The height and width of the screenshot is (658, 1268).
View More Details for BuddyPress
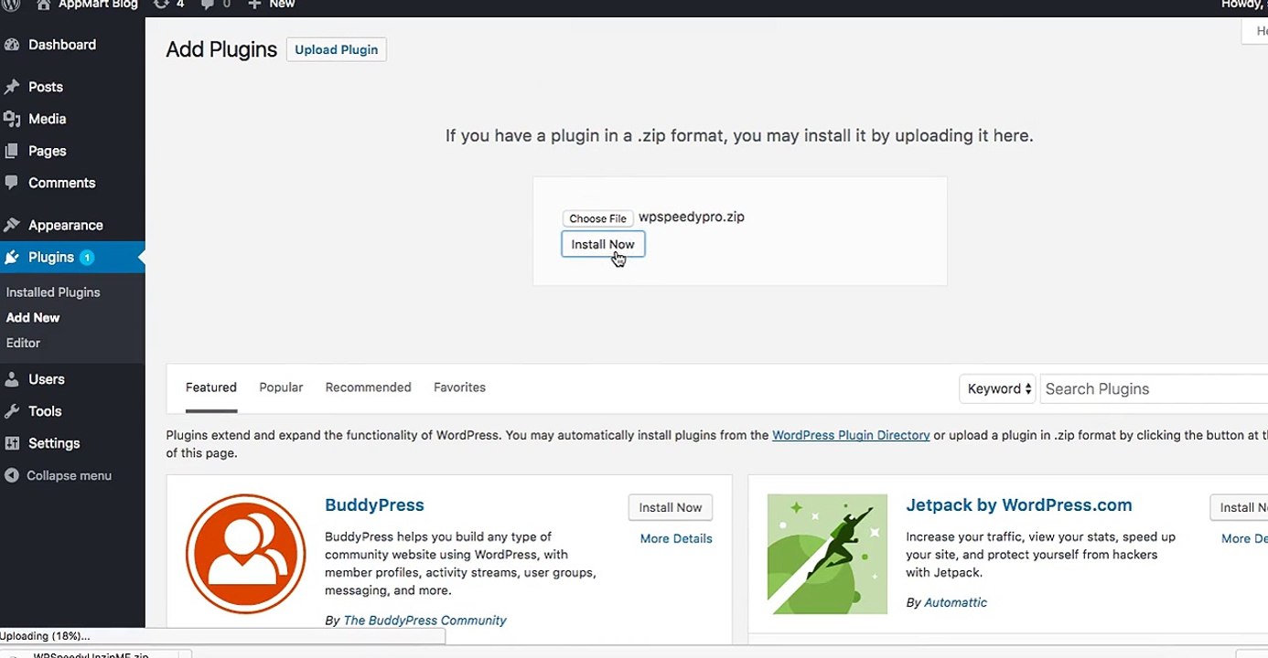point(676,538)
